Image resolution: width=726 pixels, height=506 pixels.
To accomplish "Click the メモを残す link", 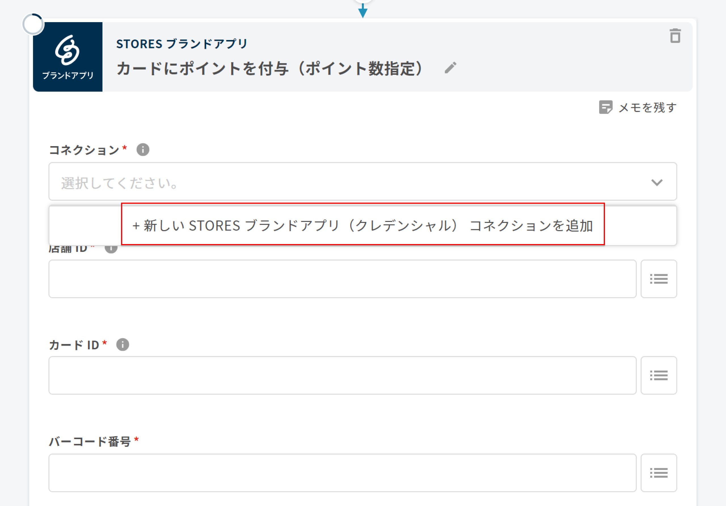I will 647,108.
